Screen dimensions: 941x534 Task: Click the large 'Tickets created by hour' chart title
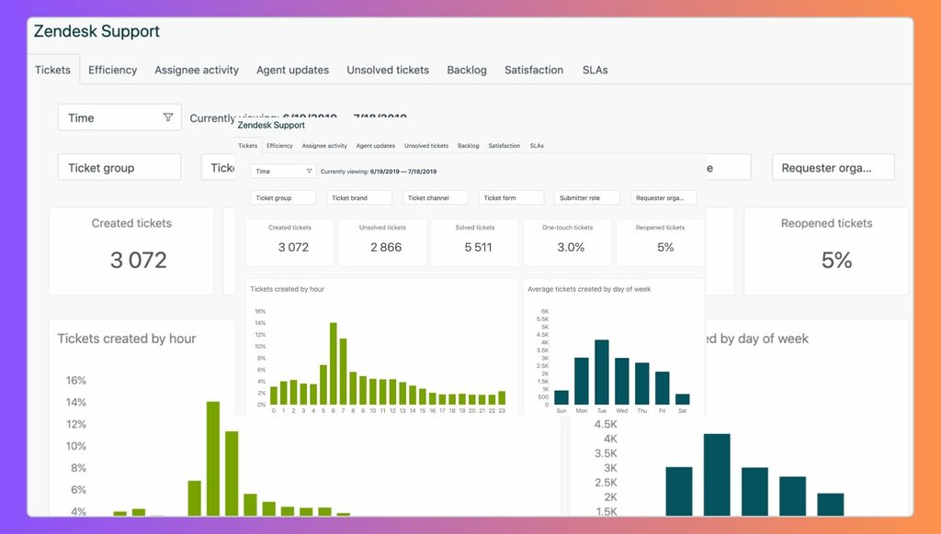[127, 339]
